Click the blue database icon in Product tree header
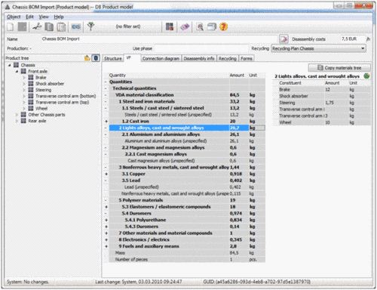Viewport: 377px width, 290px height. coord(96,58)
